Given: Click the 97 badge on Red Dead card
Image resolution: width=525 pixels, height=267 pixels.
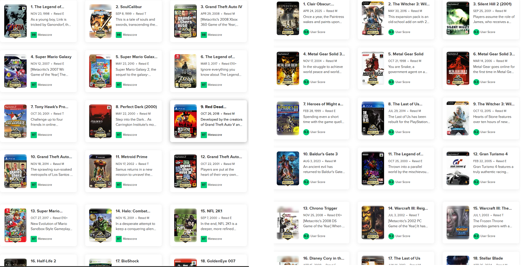Looking at the screenshot, I should (x=204, y=135).
